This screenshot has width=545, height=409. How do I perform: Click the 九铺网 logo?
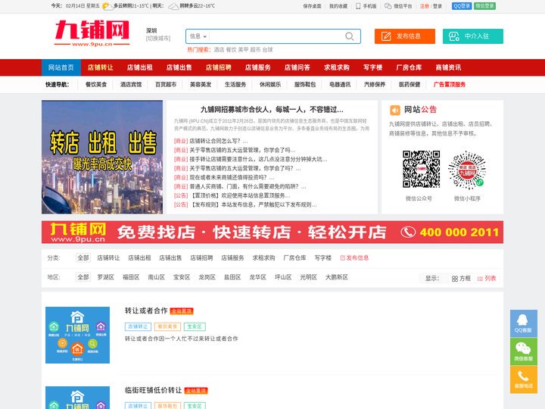(x=92, y=33)
